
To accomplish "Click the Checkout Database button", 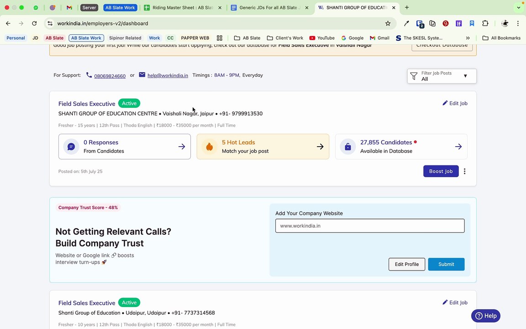I will click(442, 46).
